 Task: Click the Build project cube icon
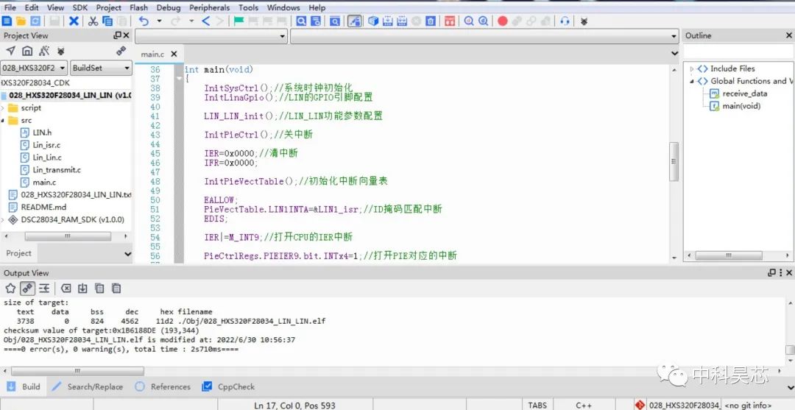pos(374,21)
